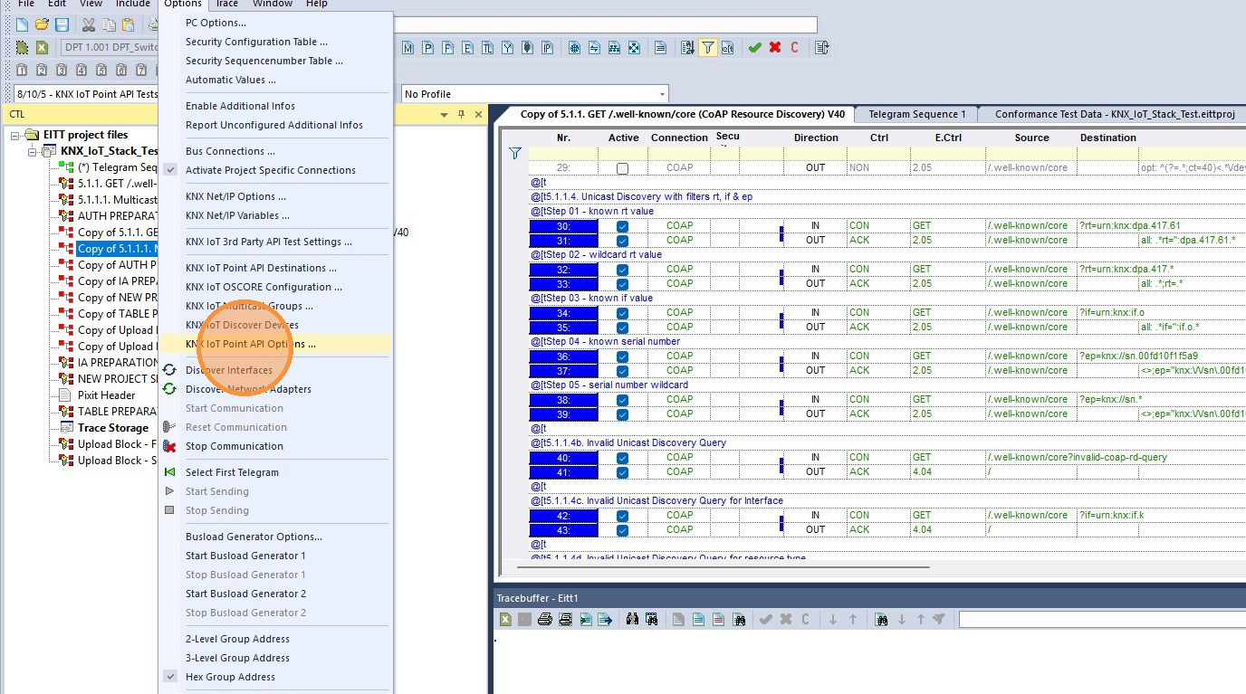Screen dimensions: 1246x694
Task: Collapse the KNX_IoT_Stack_Test tree node
Action: pos(34,151)
